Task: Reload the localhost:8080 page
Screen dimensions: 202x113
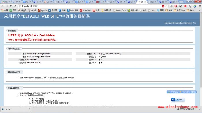Action: pos(11,6)
